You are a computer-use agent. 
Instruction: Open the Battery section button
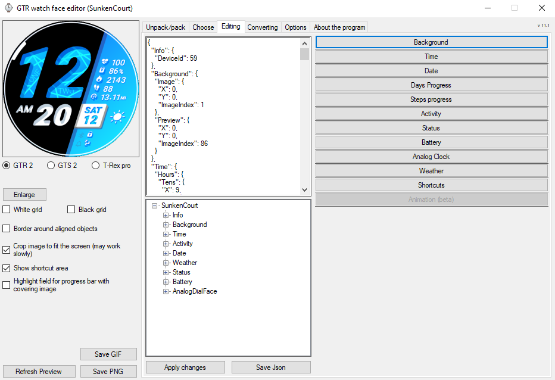[432, 142]
